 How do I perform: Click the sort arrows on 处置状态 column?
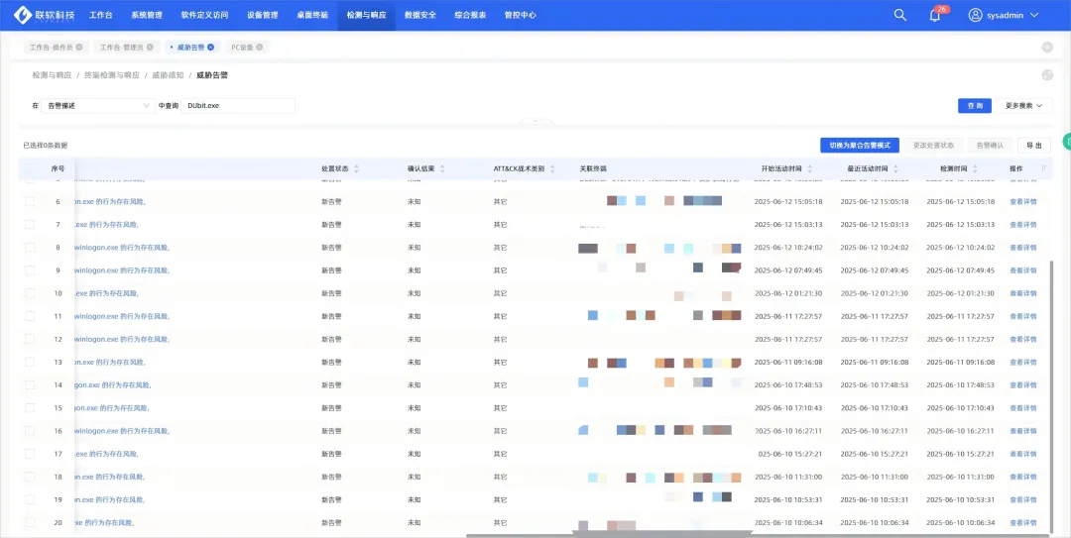356,169
